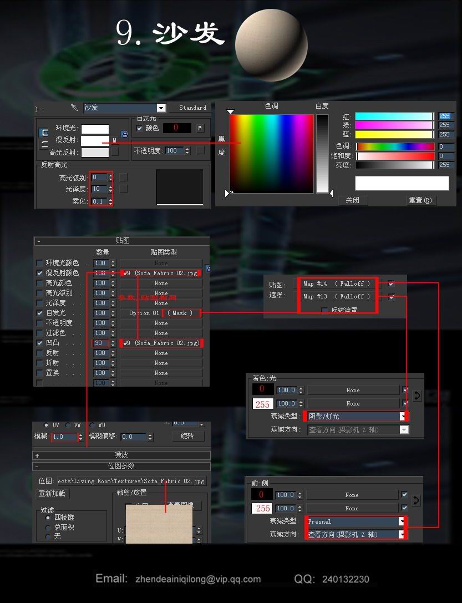Click the Standard material type button
The width and height of the screenshot is (462, 603).
point(190,108)
